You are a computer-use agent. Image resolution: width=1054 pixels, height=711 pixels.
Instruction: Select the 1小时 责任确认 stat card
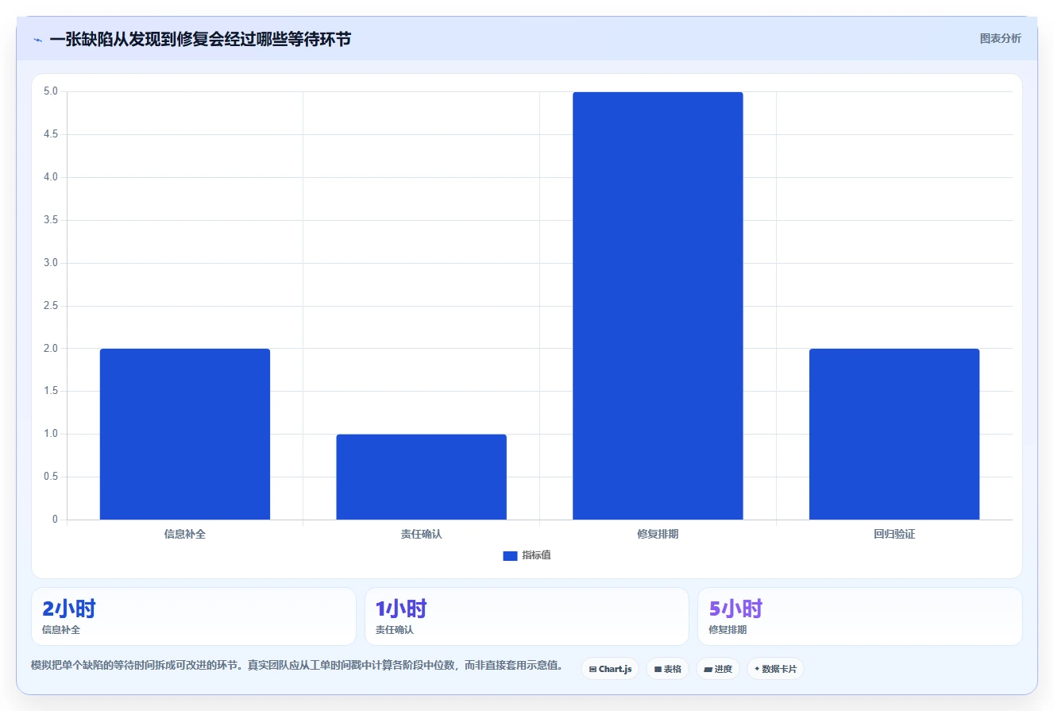coord(527,616)
